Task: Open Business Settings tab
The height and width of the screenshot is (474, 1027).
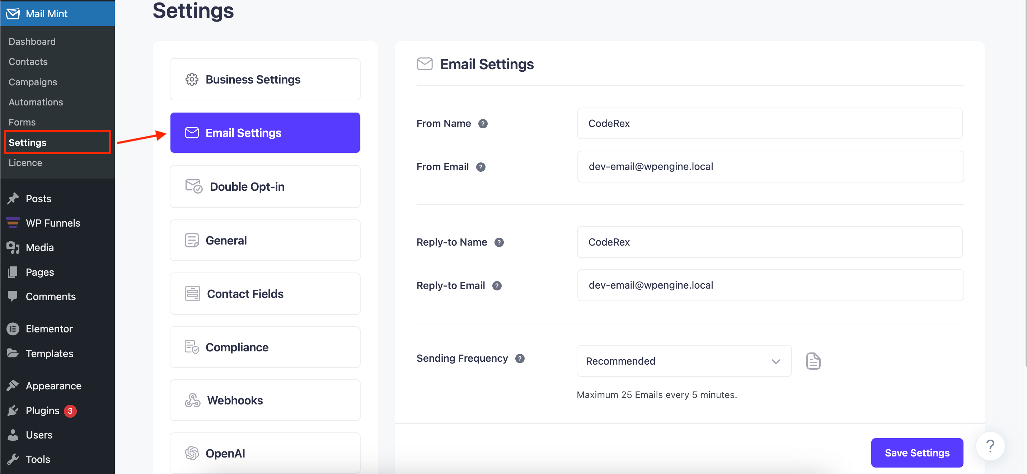Action: (x=265, y=79)
